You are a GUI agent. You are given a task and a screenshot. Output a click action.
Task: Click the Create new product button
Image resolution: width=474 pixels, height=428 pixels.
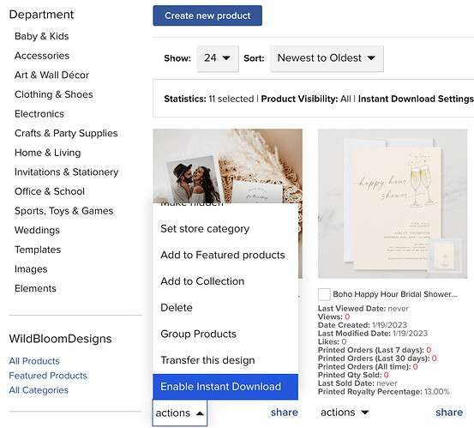coord(207,15)
